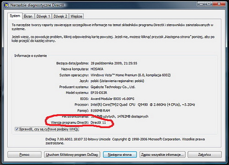Click the DirectX title bar icon
Image resolution: width=229 pixels, height=165 pixels.
6,5
